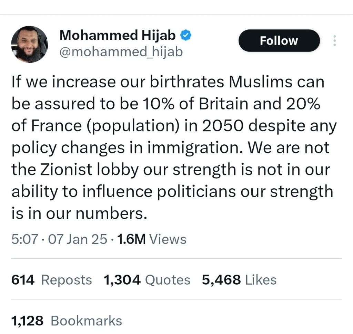Click the tweet text starting "If we increase"
The height and width of the screenshot is (334, 353).
(168, 83)
